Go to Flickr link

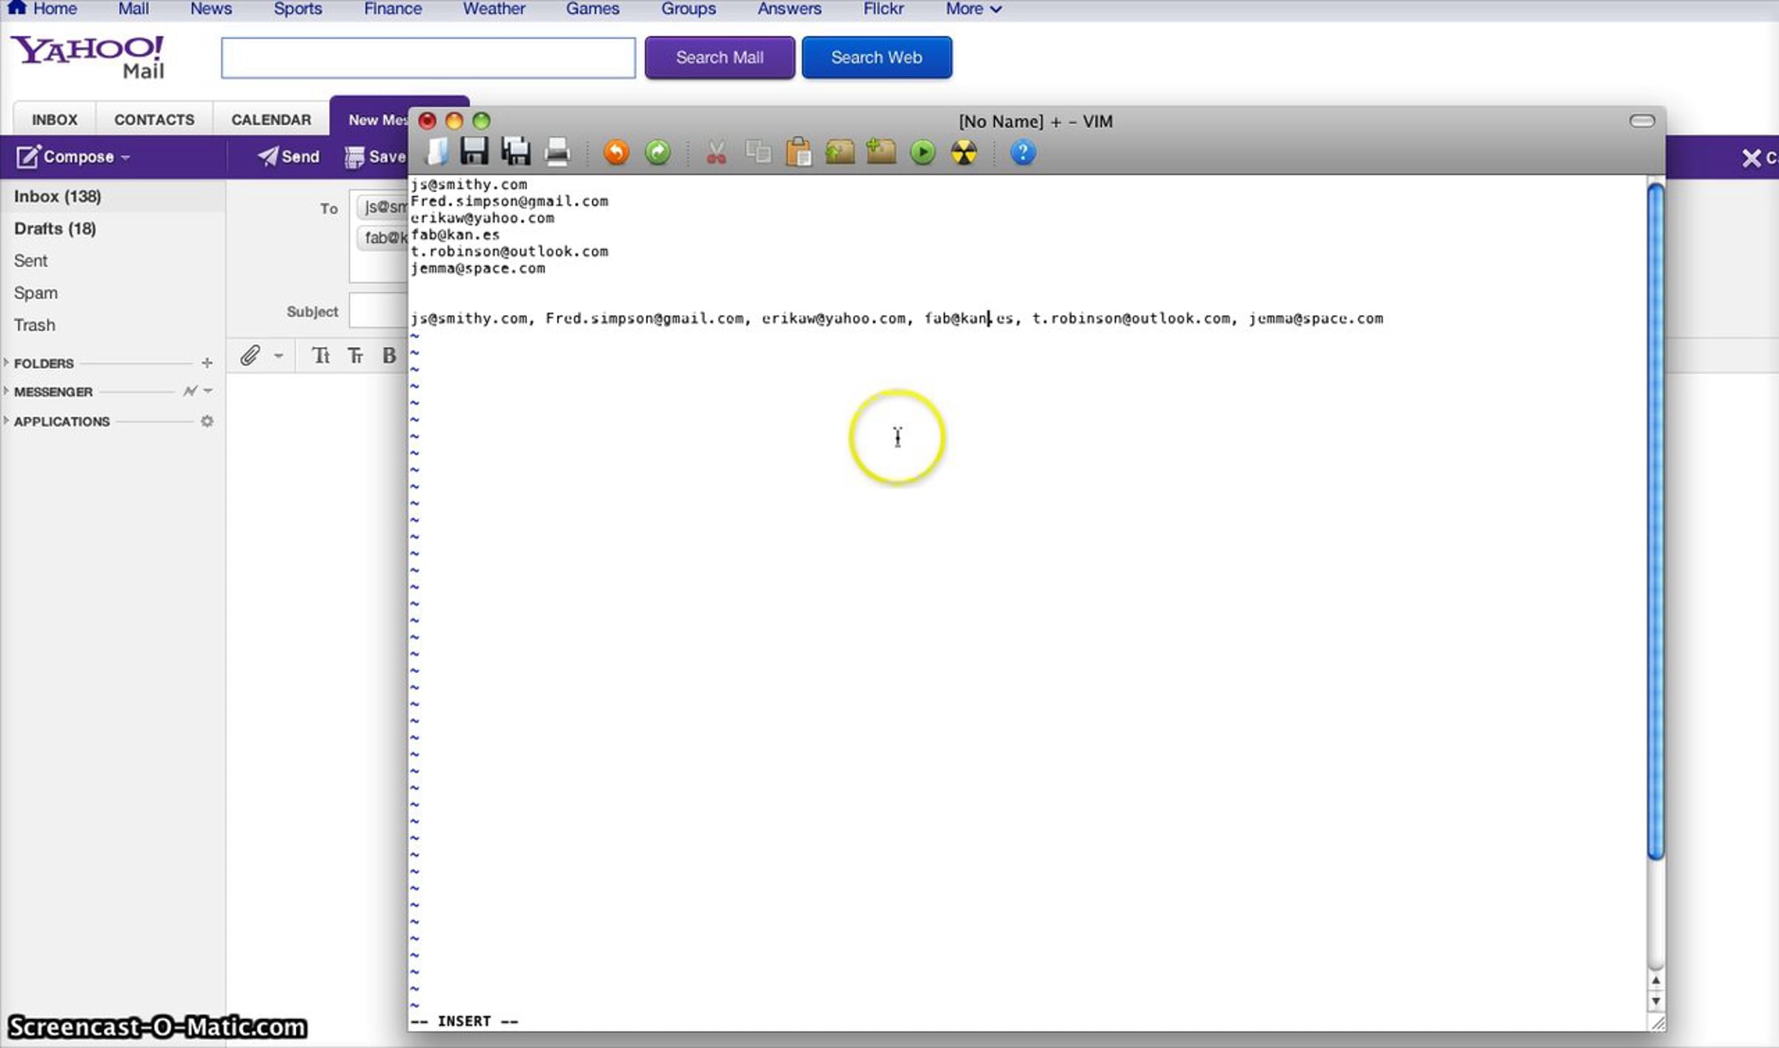pyautogui.click(x=884, y=9)
